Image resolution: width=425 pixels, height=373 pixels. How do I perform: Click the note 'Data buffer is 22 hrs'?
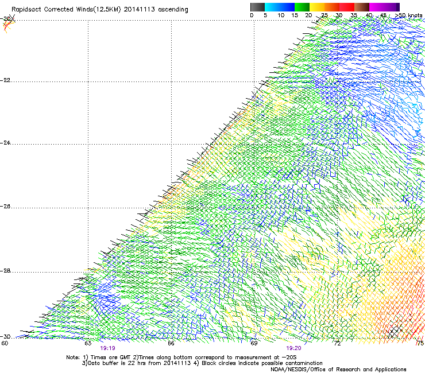pyautogui.click(x=116, y=363)
